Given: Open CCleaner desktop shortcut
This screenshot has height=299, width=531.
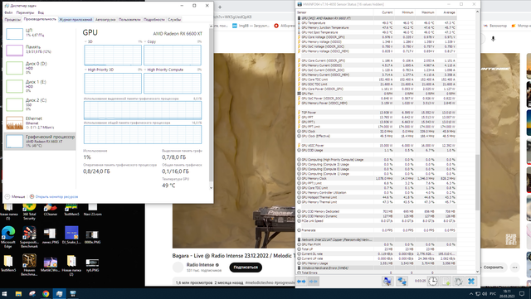Looking at the screenshot, I should click(x=51, y=210).
